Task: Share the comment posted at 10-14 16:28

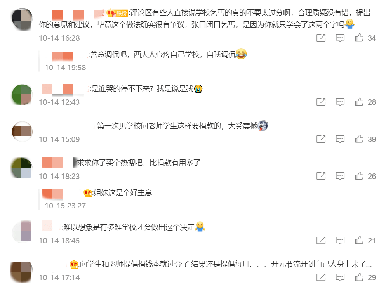Action: click(x=321, y=38)
